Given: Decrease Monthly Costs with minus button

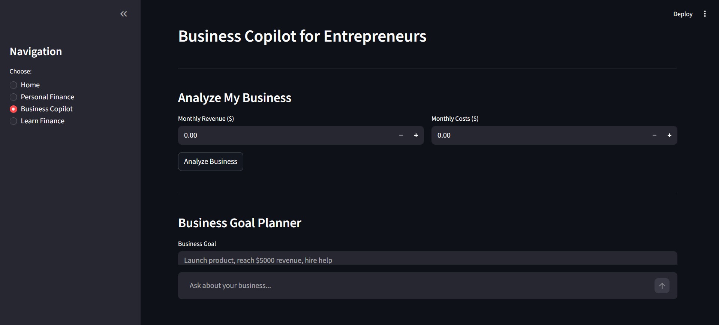Looking at the screenshot, I should click(654, 135).
